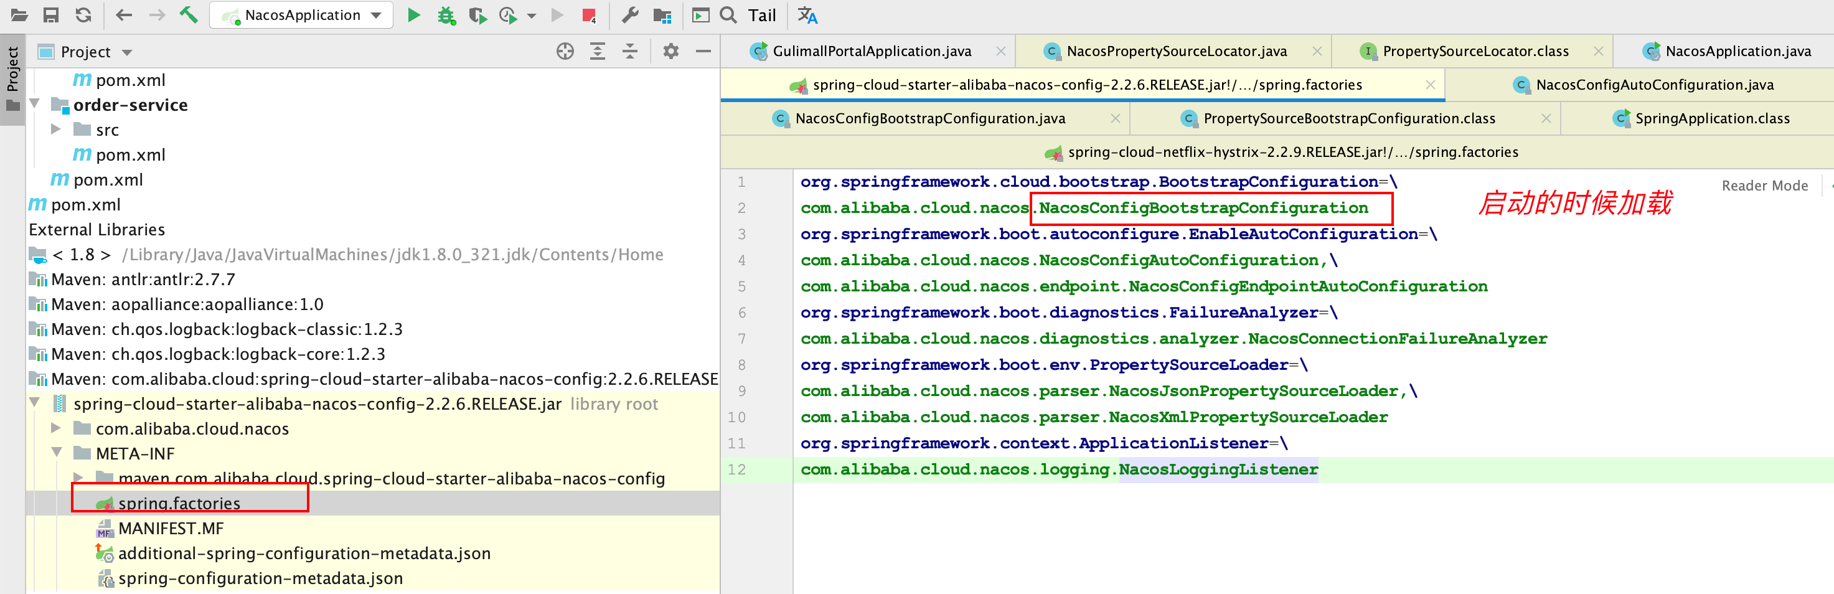Click line number 6 in the gutter
The width and height of the screenshot is (1834, 594).
tap(741, 313)
